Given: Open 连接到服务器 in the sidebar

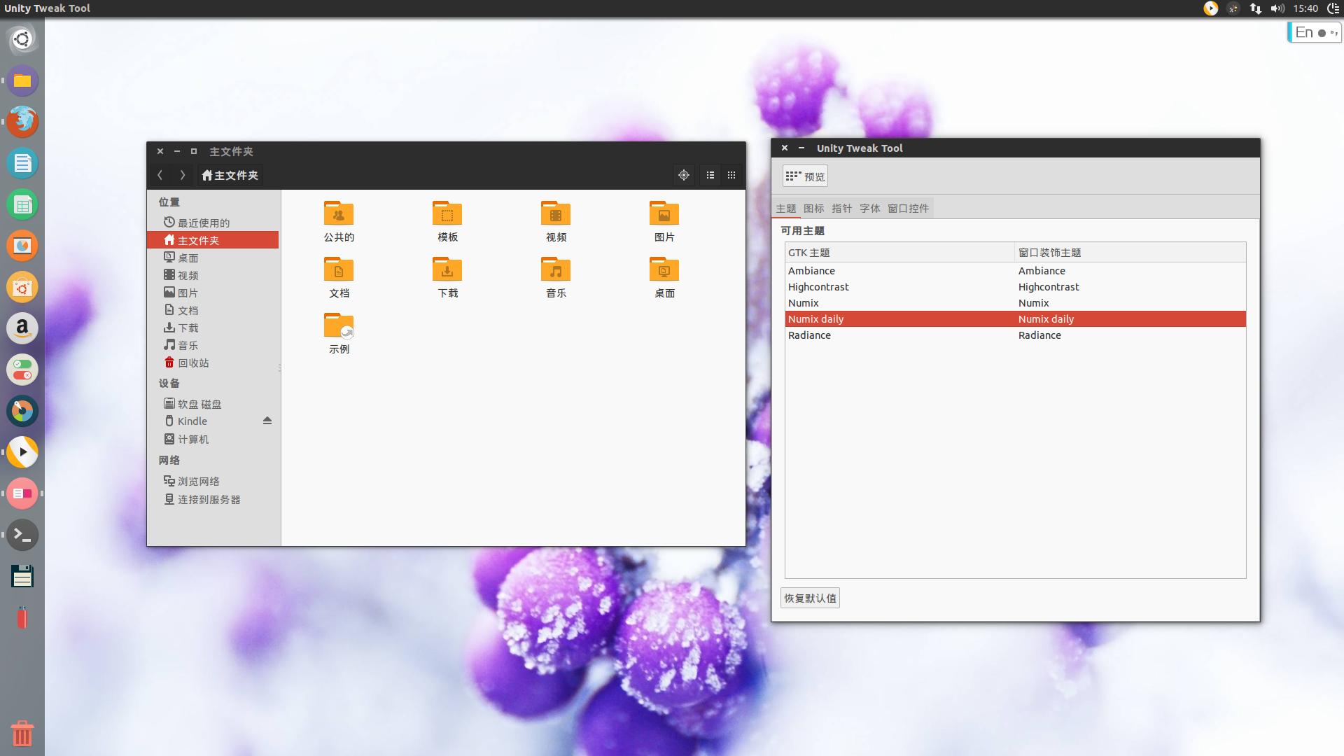Looking at the screenshot, I should (213, 499).
